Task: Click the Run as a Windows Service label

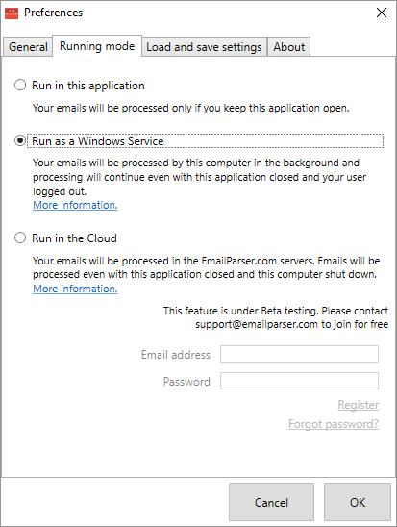Action: pos(98,141)
